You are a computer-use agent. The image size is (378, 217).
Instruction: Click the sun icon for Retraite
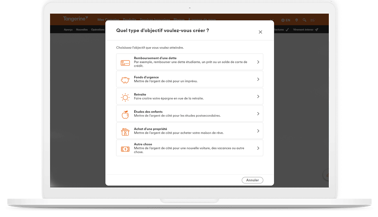click(x=125, y=97)
